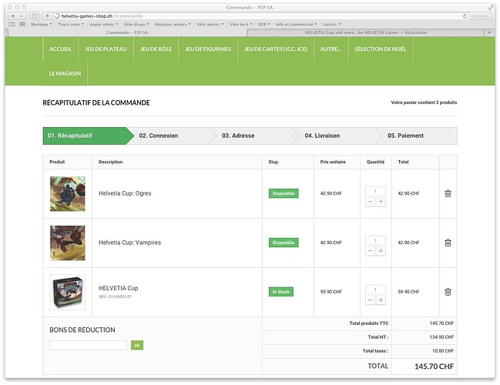This screenshot has height=385, width=500.
Task: Add one more HELVETIA Cup with plus
Action: (x=381, y=300)
